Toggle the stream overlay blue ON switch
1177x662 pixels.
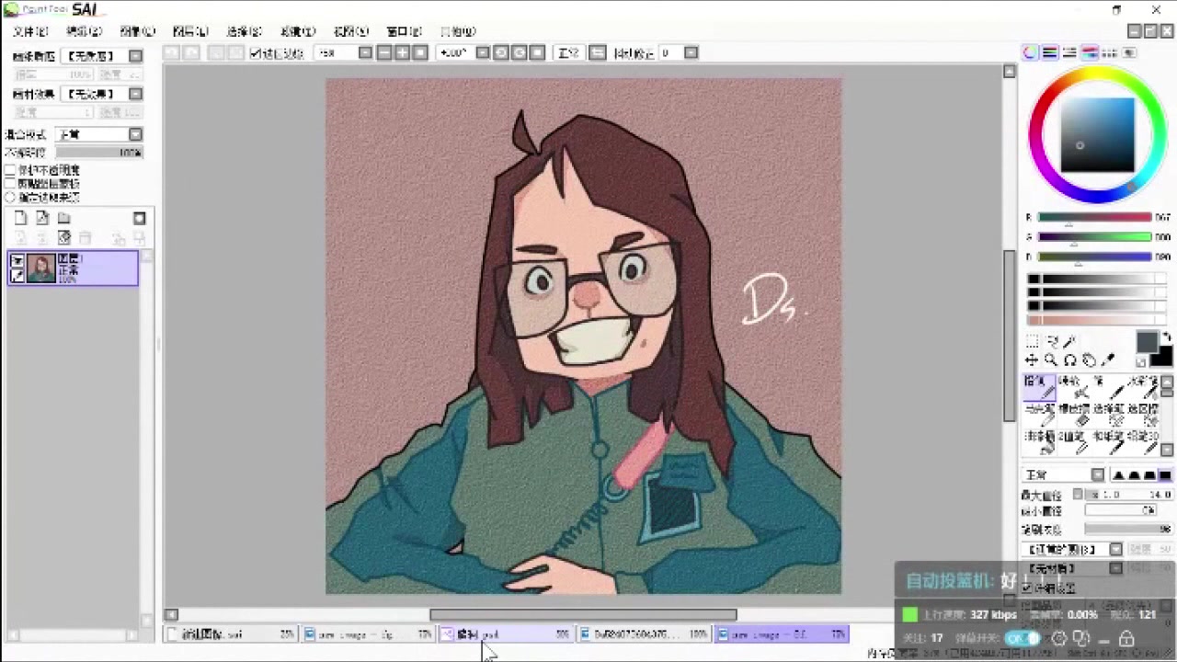[x=1023, y=638]
